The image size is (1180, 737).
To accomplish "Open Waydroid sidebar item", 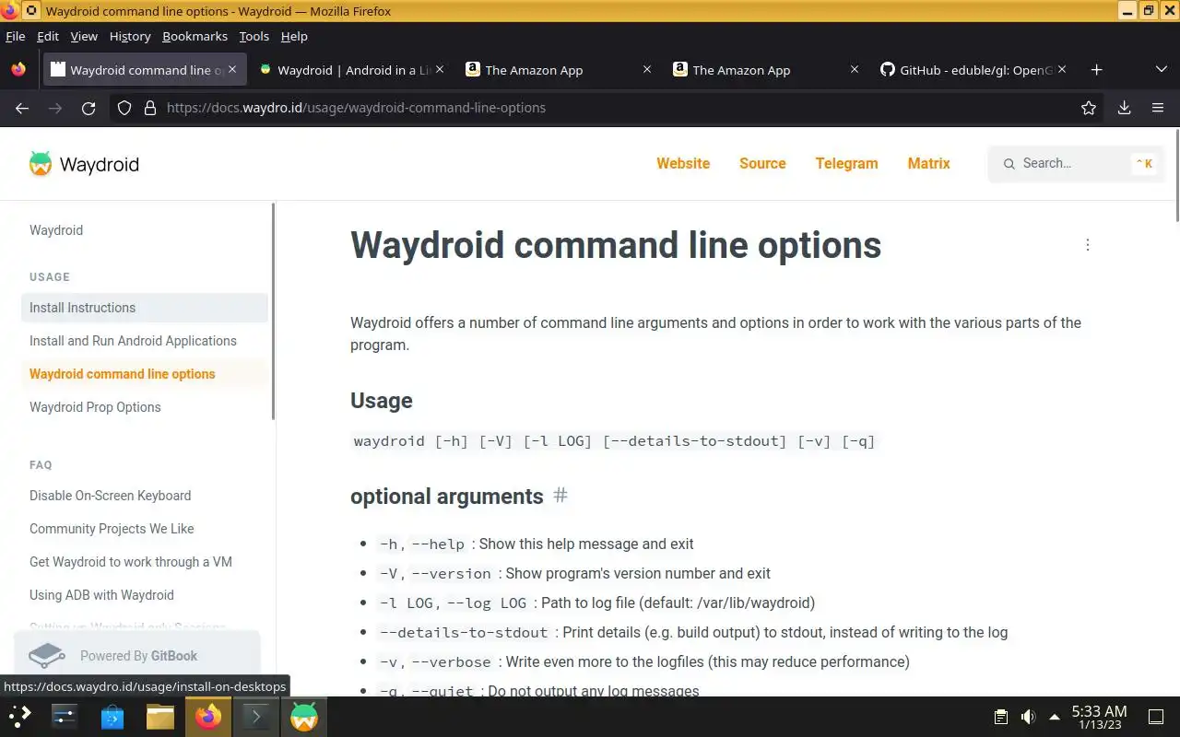I will click(56, 230).
